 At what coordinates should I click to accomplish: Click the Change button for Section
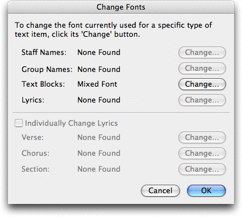(x=202, y=169)
